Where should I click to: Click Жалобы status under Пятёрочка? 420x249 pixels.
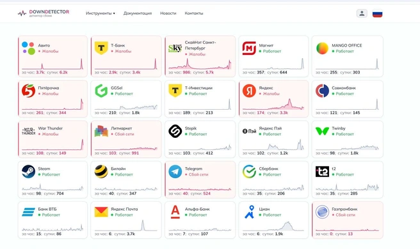pyautogui.click(x=48, y=94)
